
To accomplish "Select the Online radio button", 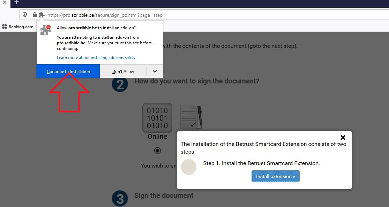I will click(x=157, y=151).
